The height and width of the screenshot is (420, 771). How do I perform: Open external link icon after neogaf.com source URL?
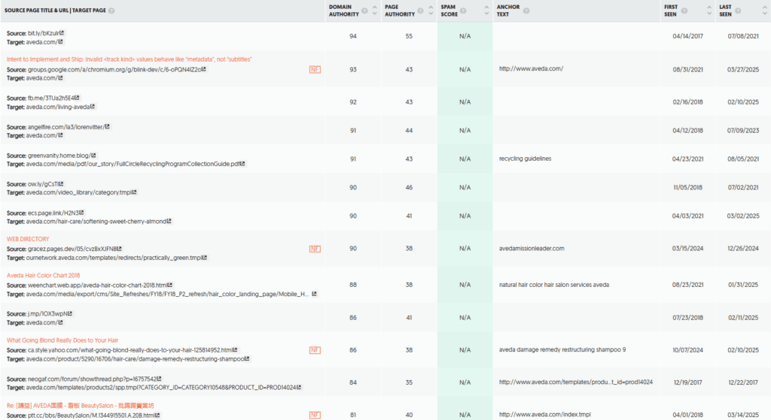tap(160, 379)
